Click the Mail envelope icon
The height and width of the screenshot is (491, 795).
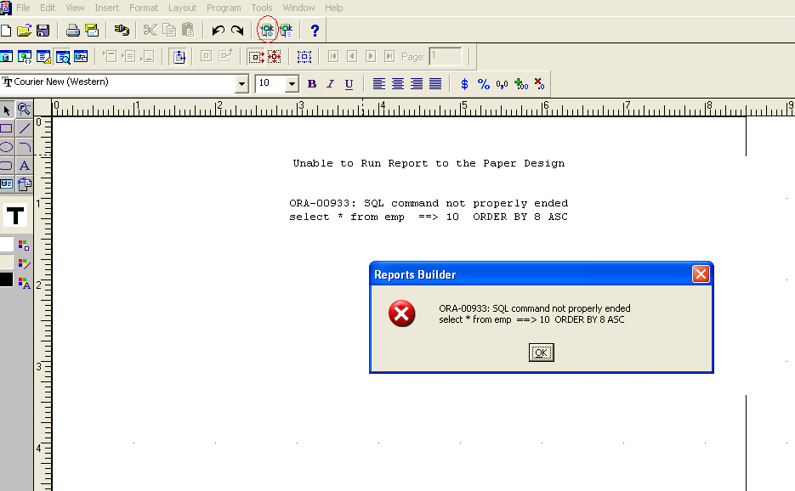point(92,31)
